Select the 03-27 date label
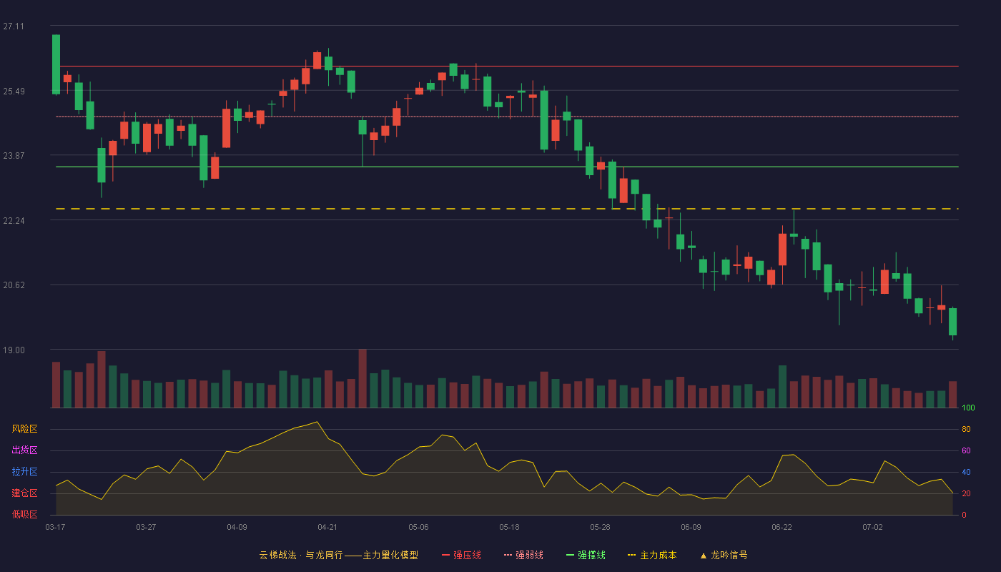This screenshot has height=572, width=1001. click(146, 527)
